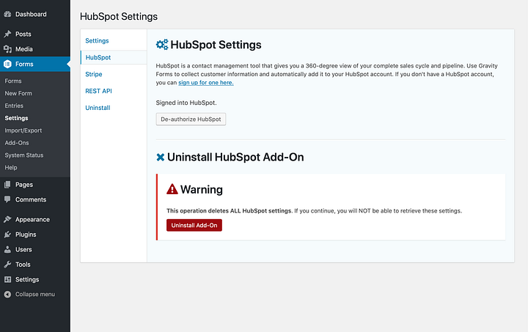Click the gears icon beside HubSpot Settings

162,45
